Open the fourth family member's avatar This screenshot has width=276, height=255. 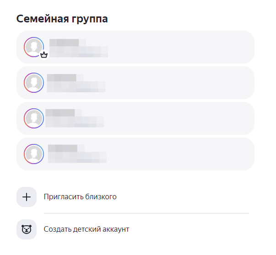[x=34, y=154]
